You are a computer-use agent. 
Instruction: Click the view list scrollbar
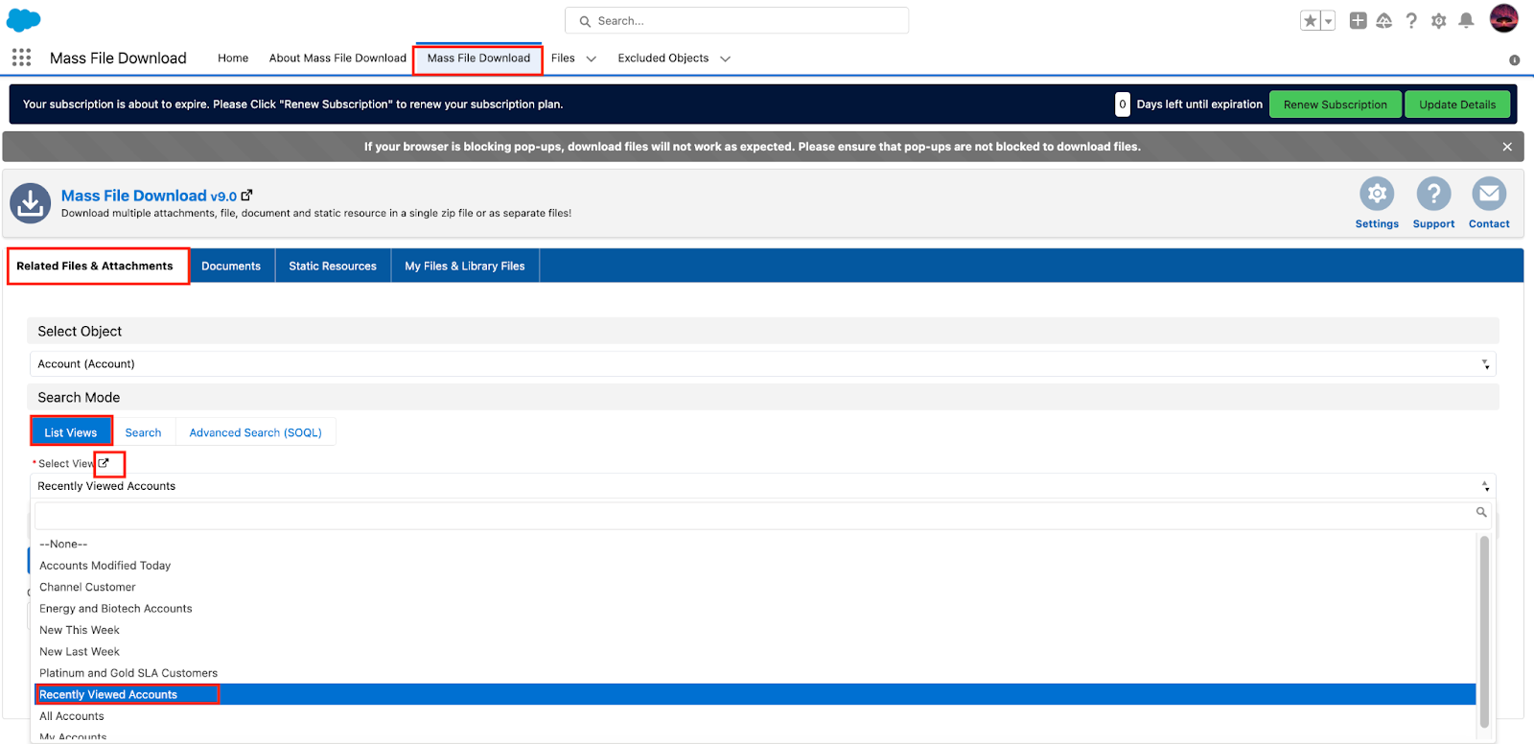1484,632
